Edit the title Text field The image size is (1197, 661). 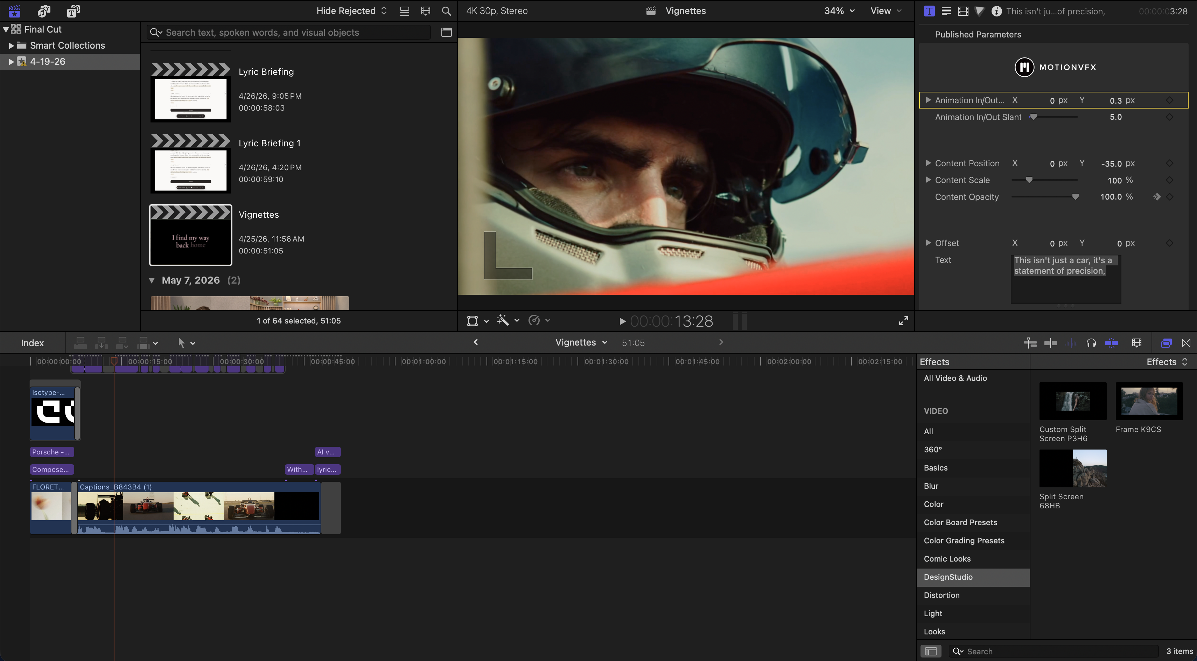1065,279
